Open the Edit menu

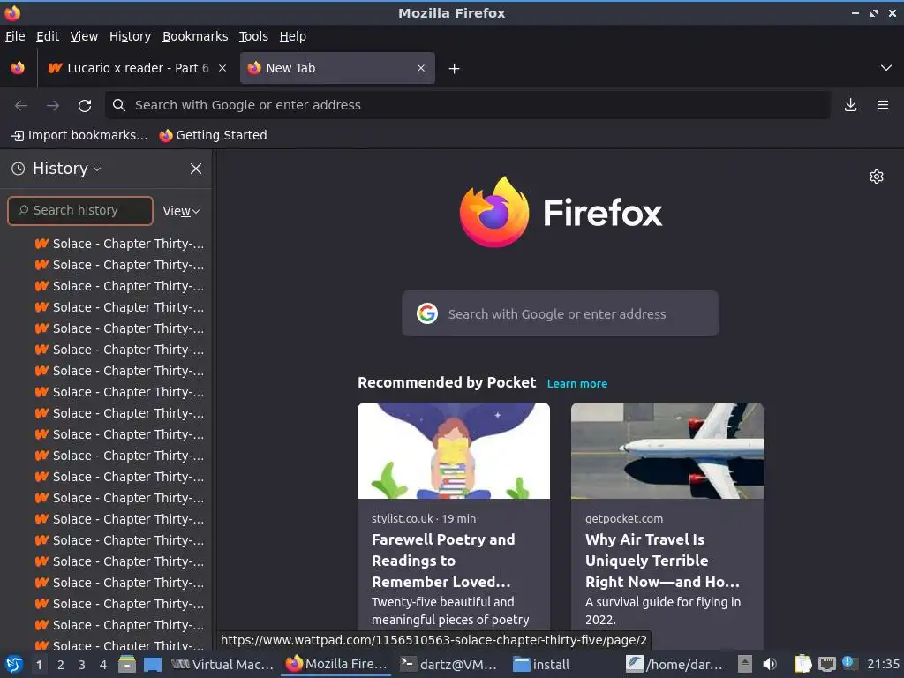pyautogui.click(x=48, y=36)
